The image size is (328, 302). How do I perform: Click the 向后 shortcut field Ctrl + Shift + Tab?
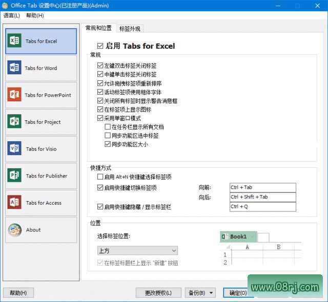[263, 197]
